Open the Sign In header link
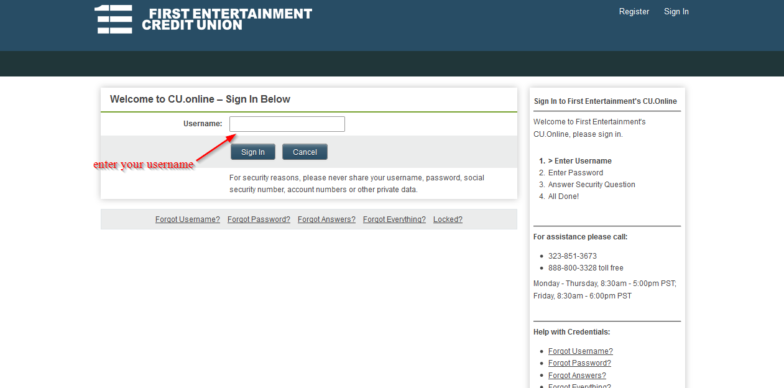This screenshot has width=784, height=388. pos(676,12)
